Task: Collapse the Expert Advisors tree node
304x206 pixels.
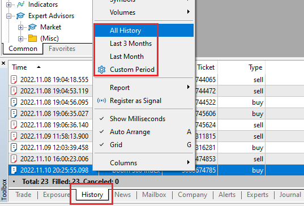Action: (8, 16)
